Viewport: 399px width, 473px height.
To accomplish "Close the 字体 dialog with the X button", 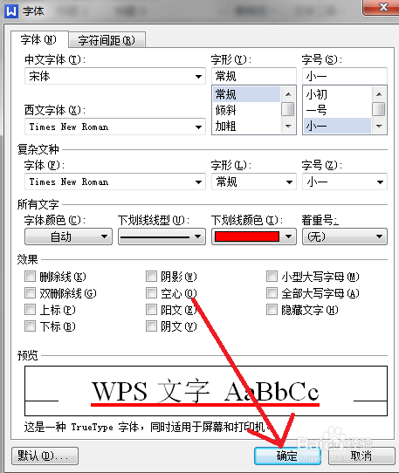I will point(382,7).
